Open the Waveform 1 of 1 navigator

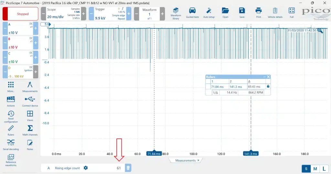(149, 14)
